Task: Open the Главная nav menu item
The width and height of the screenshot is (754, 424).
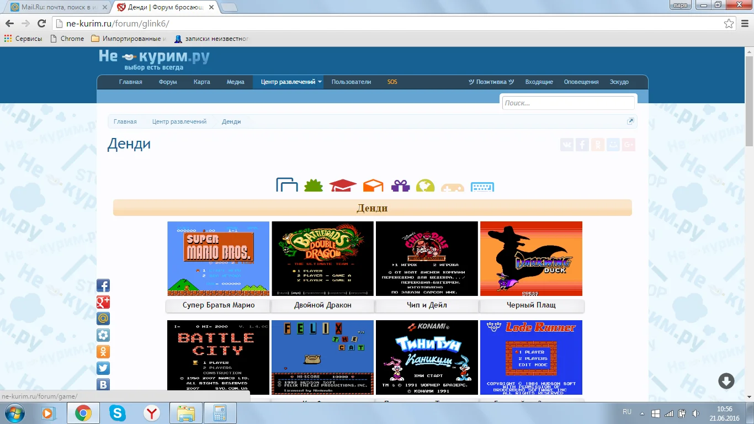Action: (x=130, y=82)
